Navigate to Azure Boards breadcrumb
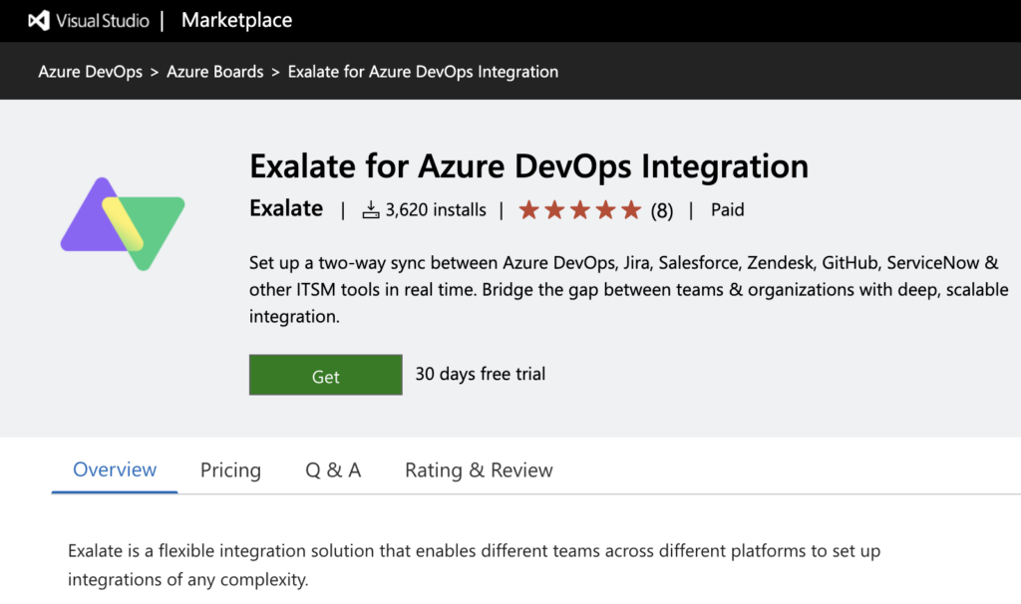1021x604 pixels. (215, 72)
